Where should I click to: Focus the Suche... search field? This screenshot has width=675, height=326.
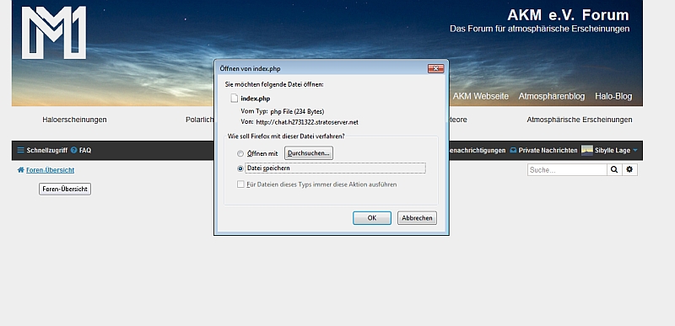[x=567, y=169]
